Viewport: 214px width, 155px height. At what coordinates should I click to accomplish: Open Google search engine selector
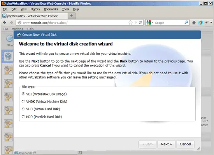pos(150,23)
